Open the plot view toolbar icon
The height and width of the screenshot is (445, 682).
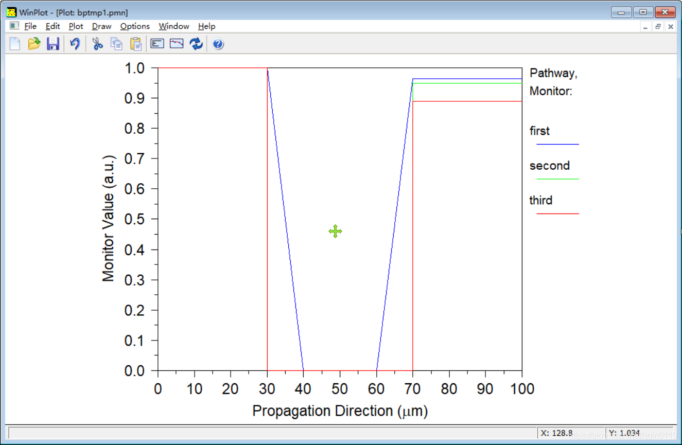(x=177, y=44)
